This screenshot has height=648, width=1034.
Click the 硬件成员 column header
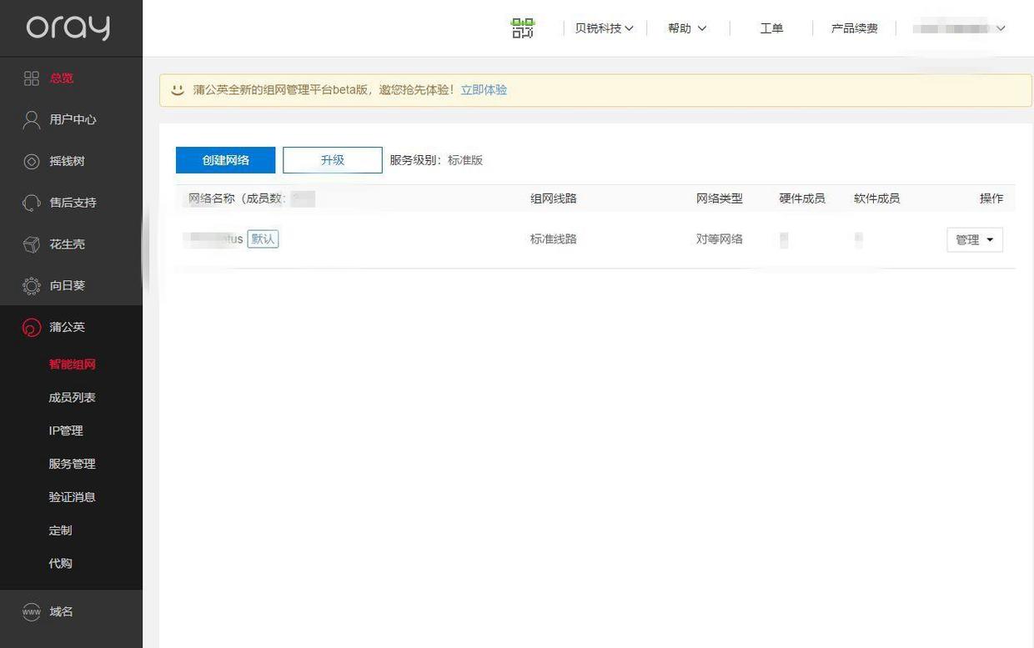tap(802, 198)
